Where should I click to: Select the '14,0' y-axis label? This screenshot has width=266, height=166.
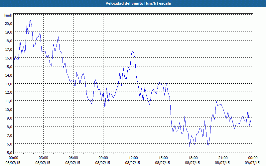[x=9, y=75]
